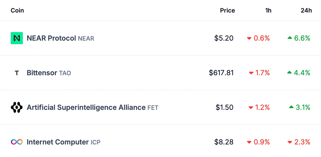
Task: Sort by the Coin column header
Action: tap(17, 11)
